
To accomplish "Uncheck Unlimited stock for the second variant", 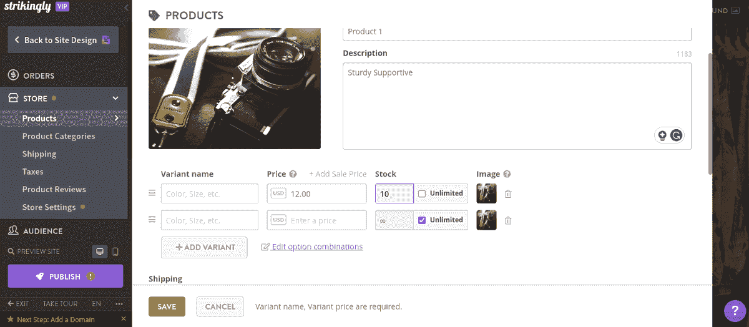I will coord(422,220).
